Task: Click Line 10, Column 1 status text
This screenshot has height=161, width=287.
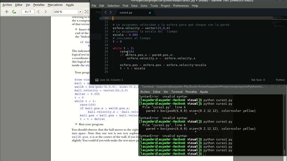Action: [x=112, y=80]
